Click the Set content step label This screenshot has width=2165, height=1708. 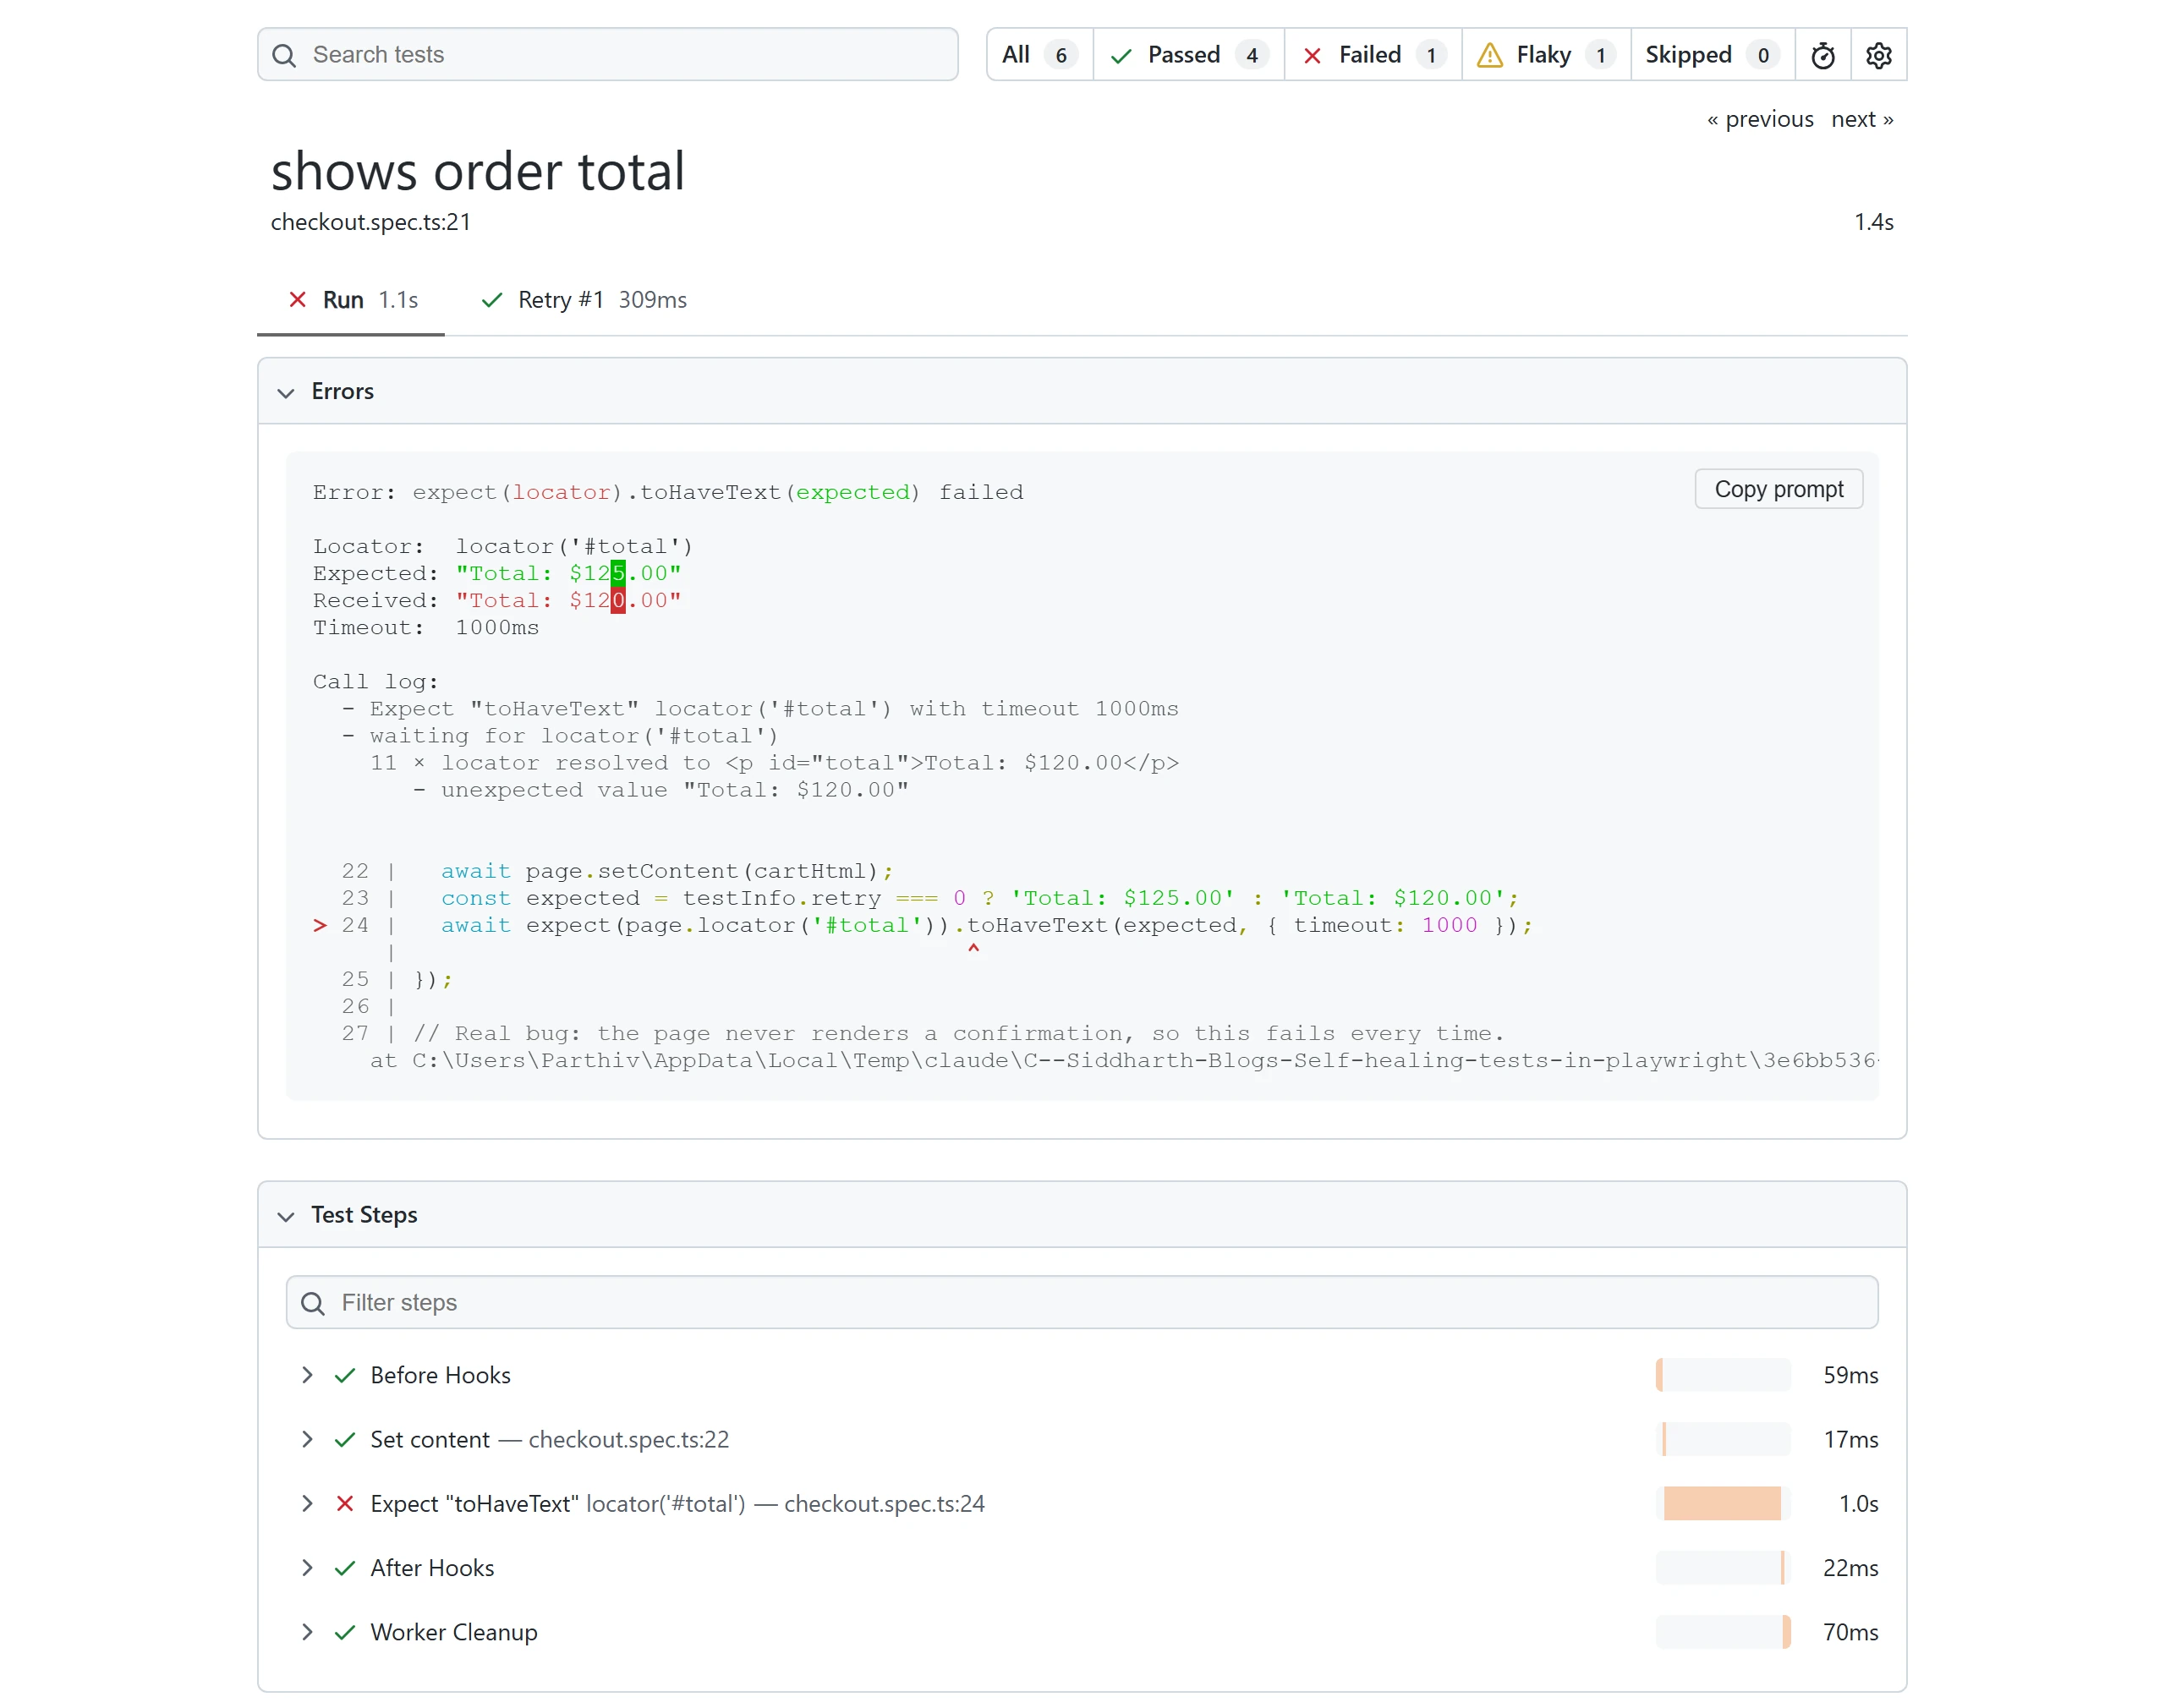[430, 1439]
